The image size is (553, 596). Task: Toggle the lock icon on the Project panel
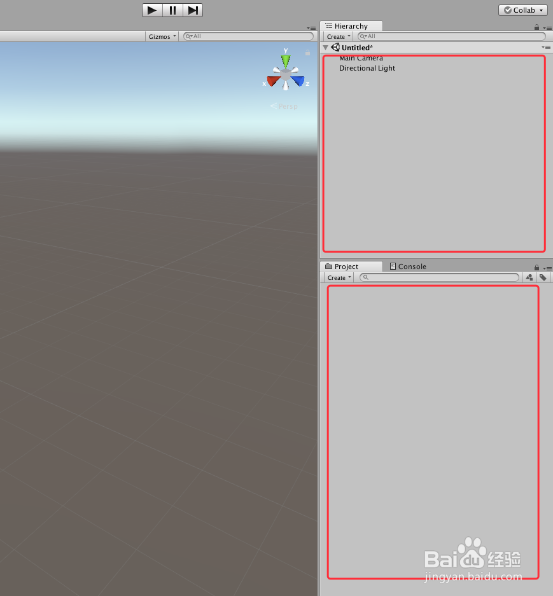(536, 267)
